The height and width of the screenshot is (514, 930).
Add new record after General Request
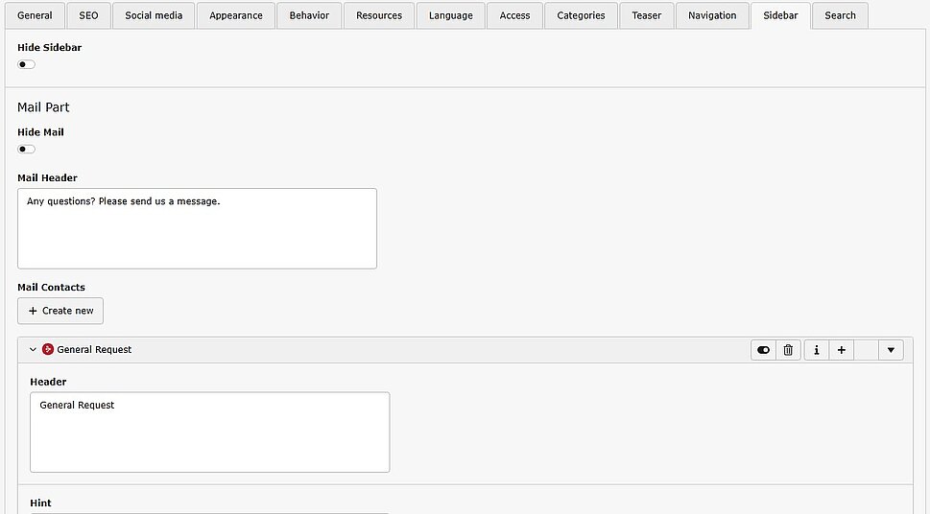coord(841,350)
